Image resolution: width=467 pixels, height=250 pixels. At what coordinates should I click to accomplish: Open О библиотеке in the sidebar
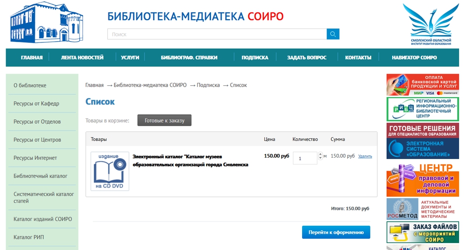[30, 85]
